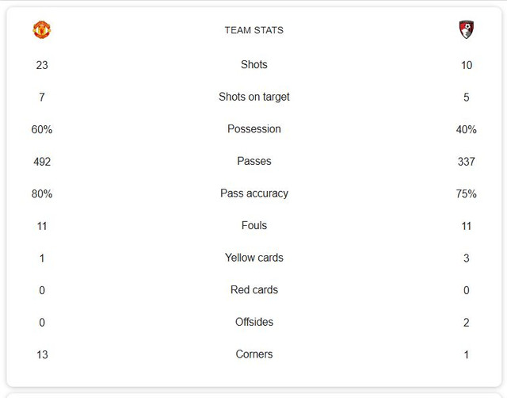Viewport: 507px width, 398px height.
Task: Click the Possession stat label
Action: (254, 128)
